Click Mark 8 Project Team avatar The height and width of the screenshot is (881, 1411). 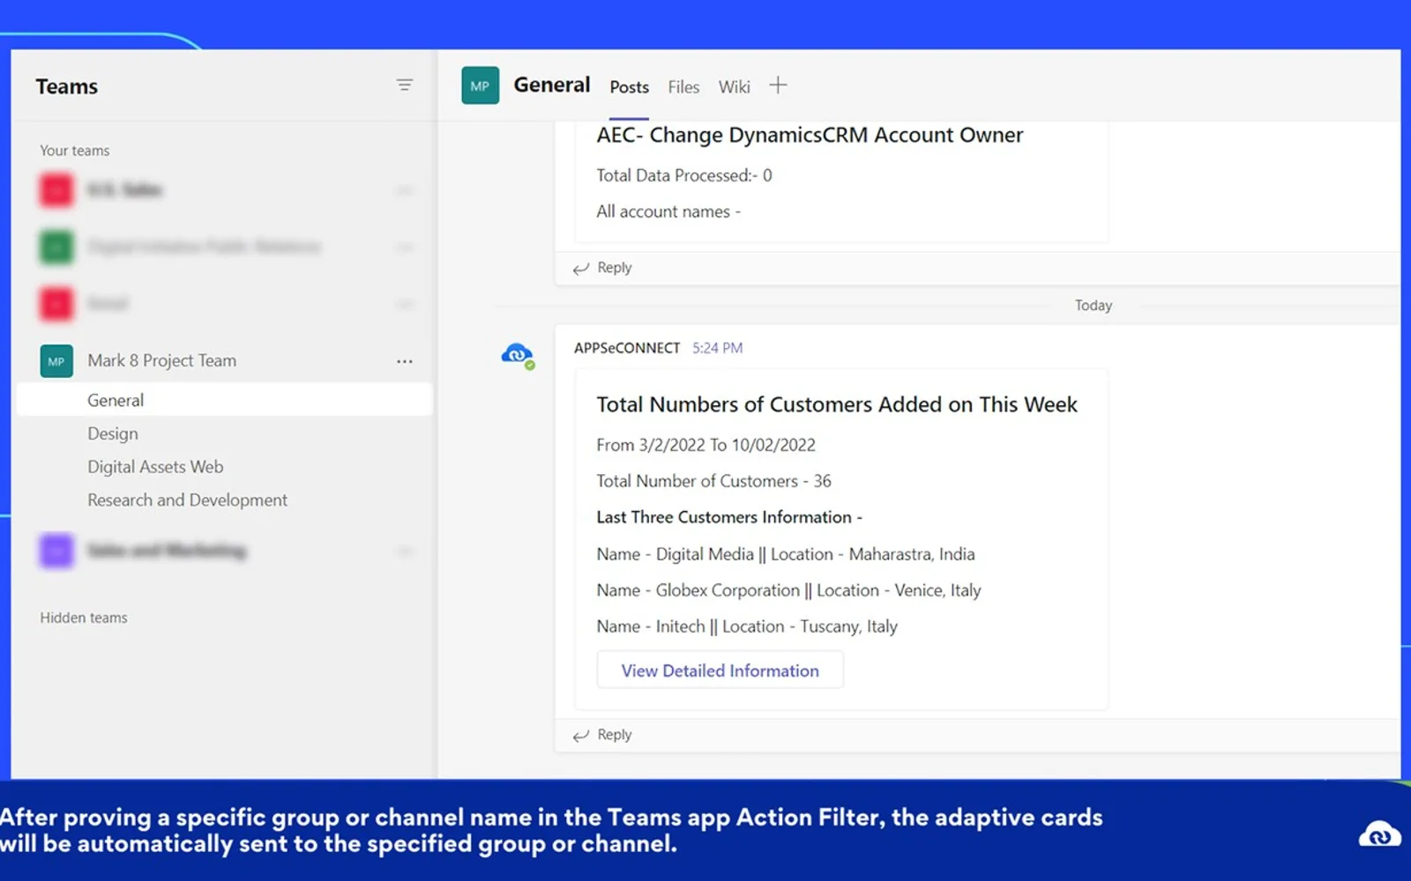pyautogui.click(x=56, y=361)
